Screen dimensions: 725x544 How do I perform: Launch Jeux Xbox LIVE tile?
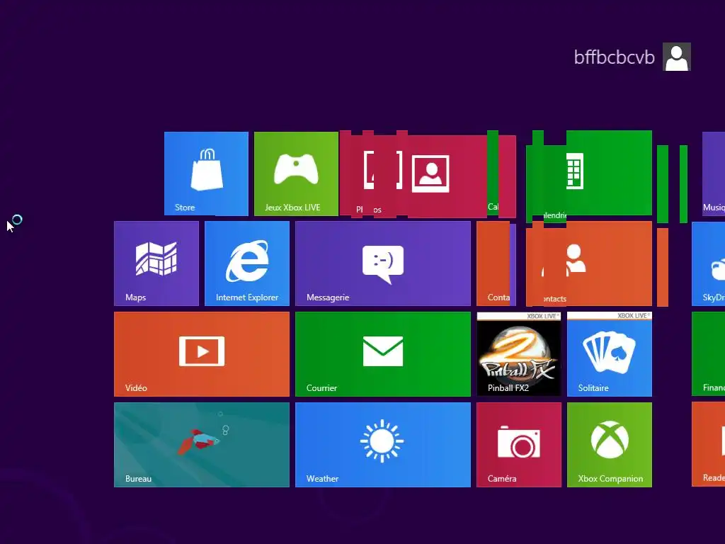coord(296,174)
